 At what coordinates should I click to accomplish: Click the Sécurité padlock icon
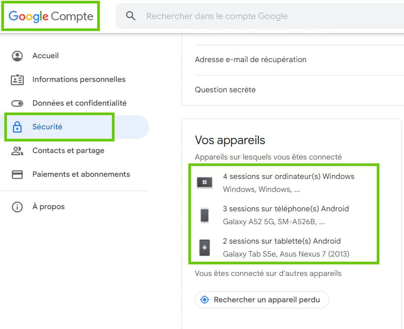(x=17, y=127)
